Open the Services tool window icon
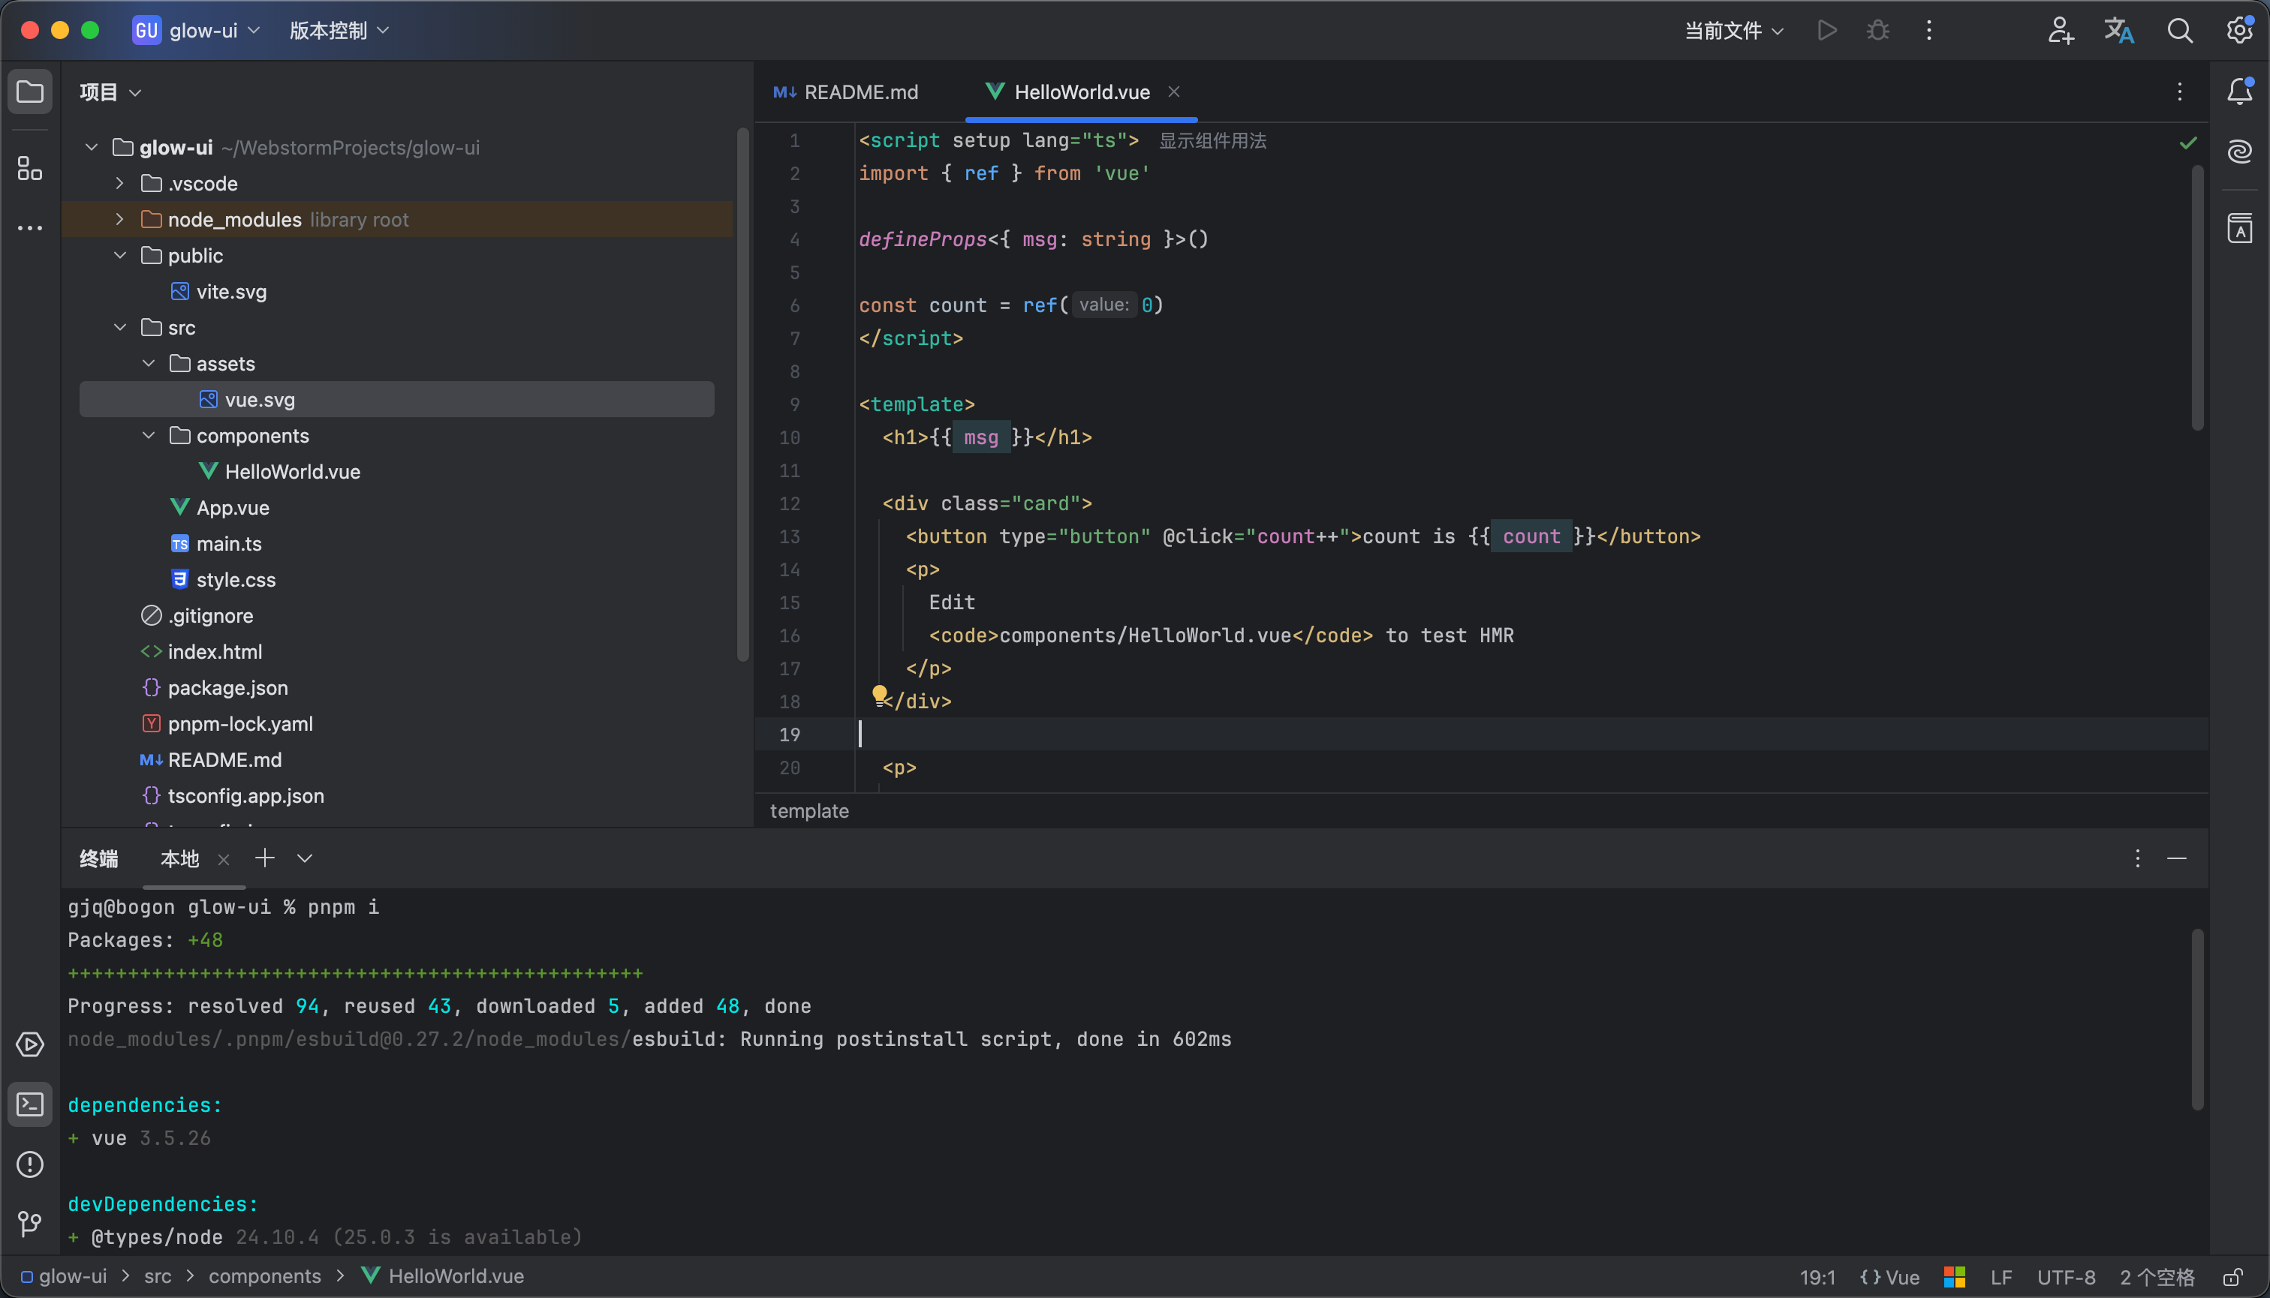This screenshot has height=1298, width=2270. (29, 1044)
